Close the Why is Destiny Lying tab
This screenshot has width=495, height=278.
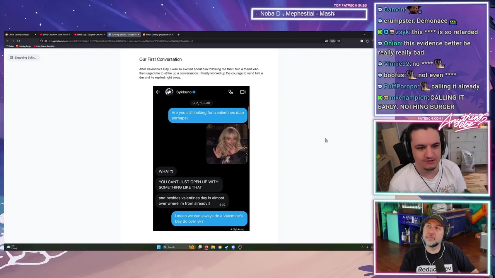click(x=173, y=34)
